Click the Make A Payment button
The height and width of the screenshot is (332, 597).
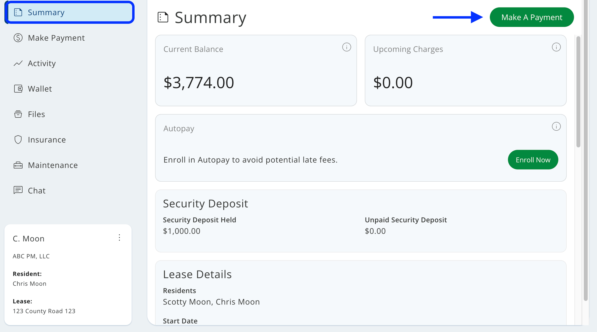pos(532,17)
